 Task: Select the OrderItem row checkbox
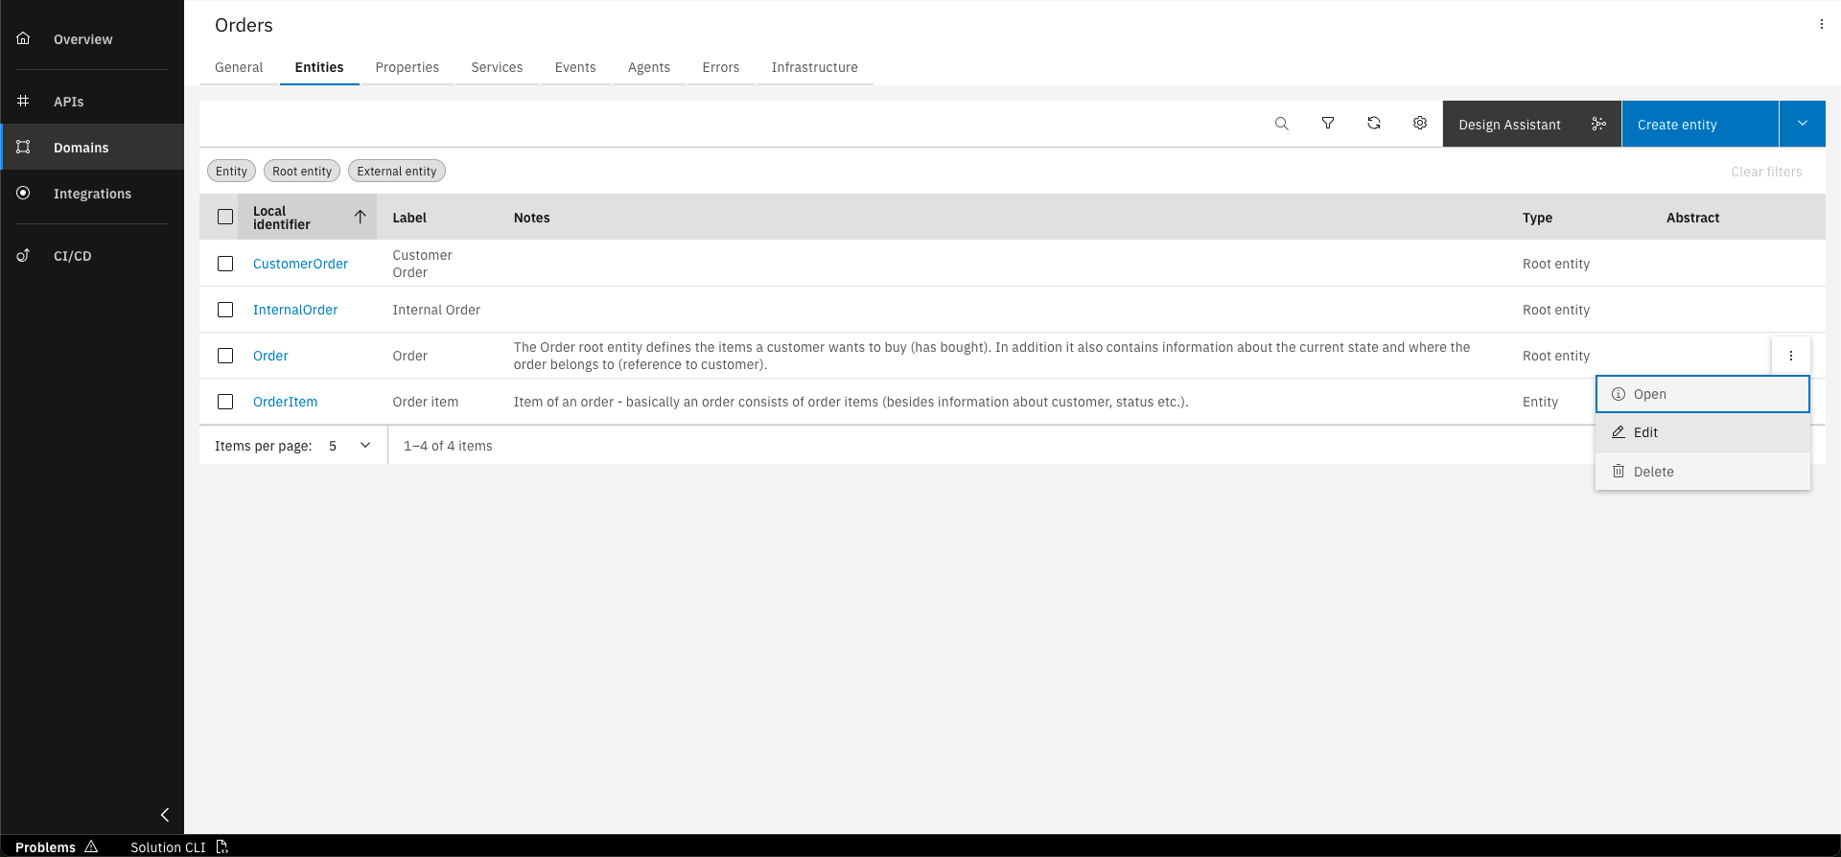coord(225,402)
